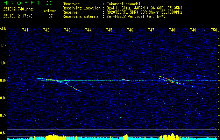The height and width of the screenshot is (140, 220).
Task: Click the 0.8 kHz axis value
Action: click(x=3, y=98)
